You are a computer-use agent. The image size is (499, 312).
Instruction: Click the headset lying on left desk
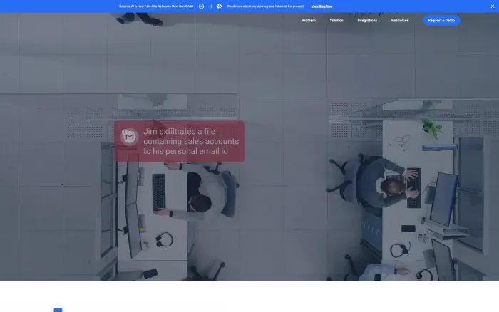(x=164, y=239)
